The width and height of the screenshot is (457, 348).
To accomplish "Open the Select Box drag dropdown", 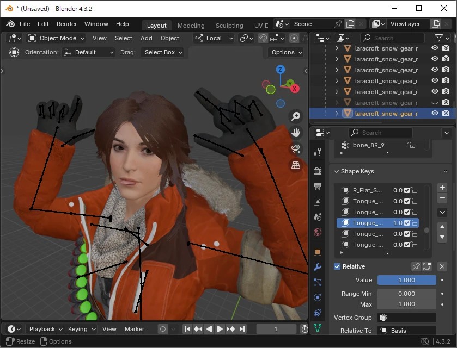I will 163,52.
